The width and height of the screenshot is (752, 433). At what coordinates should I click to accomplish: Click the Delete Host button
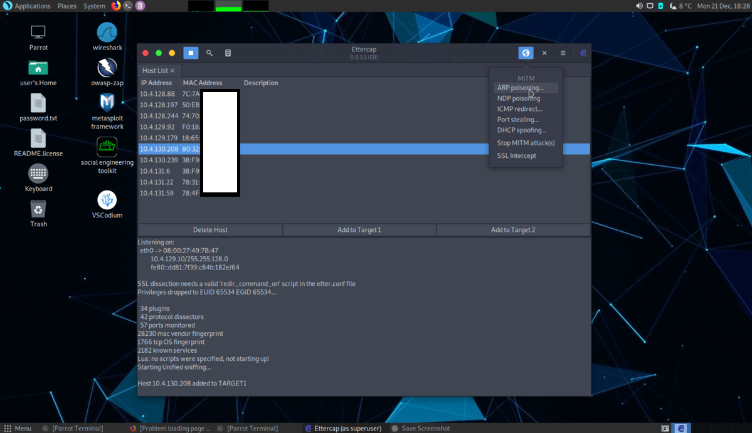tap(210, 230)
